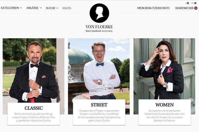The width and height of the screenshot is (199, 132).
Task: Click the Von Floerke silhouette logo
Action: click(99, 13)
